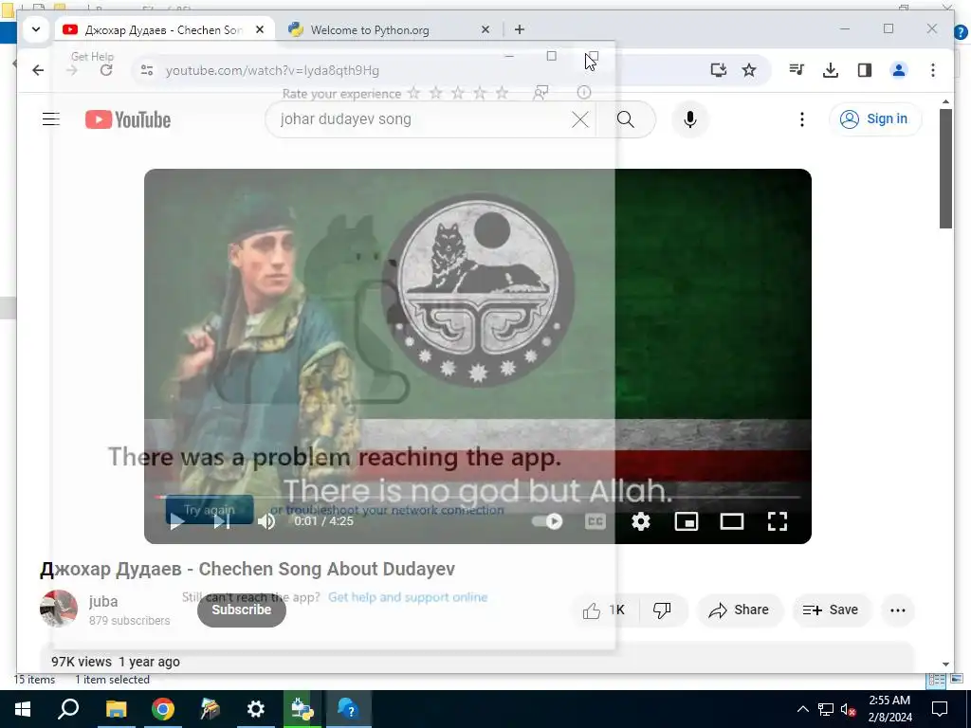Like the video (1K)

point(604,610)
